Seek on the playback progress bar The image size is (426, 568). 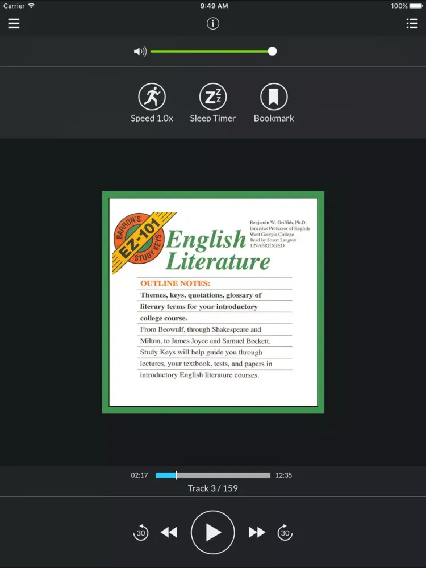[x=213, y=475]
